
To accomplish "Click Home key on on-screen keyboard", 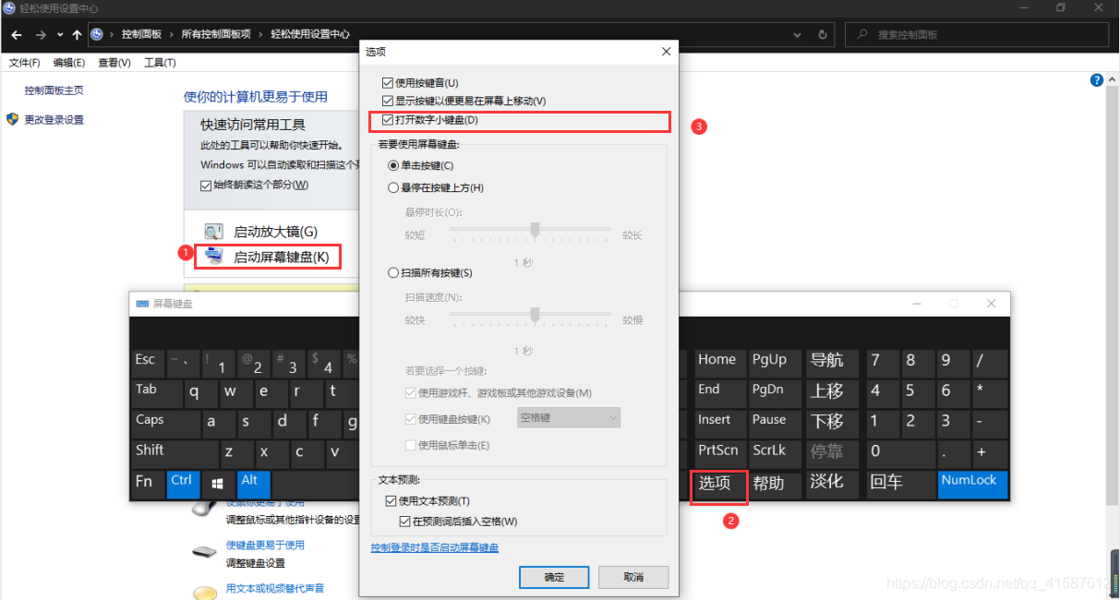I will pyautogui.click(x=718, y=362).
